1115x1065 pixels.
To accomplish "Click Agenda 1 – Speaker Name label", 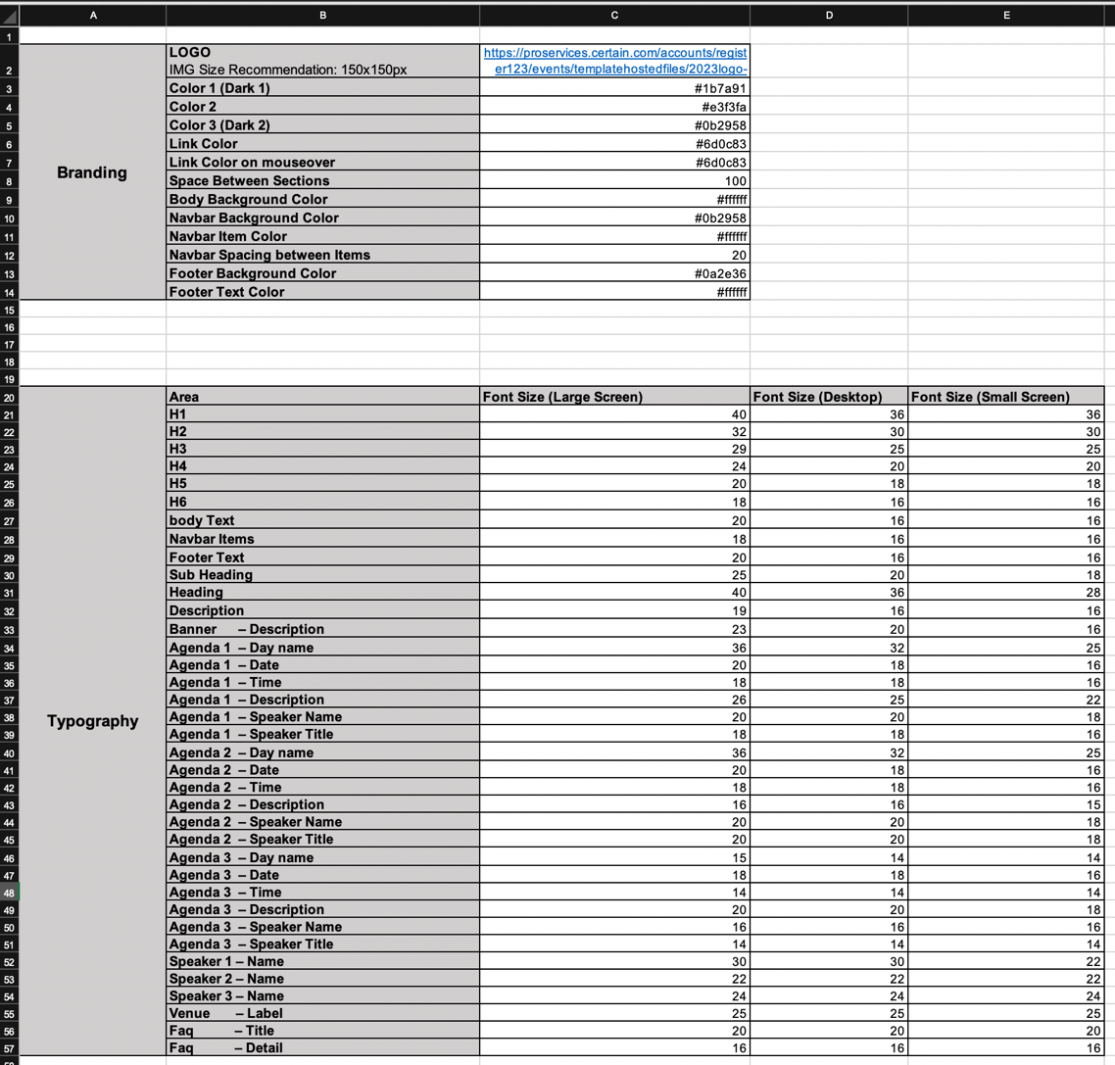I will click(x=322, y=716).
